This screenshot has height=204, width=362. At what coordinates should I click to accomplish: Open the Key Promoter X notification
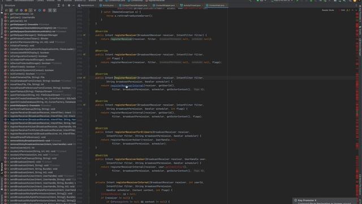coord(325,201)
